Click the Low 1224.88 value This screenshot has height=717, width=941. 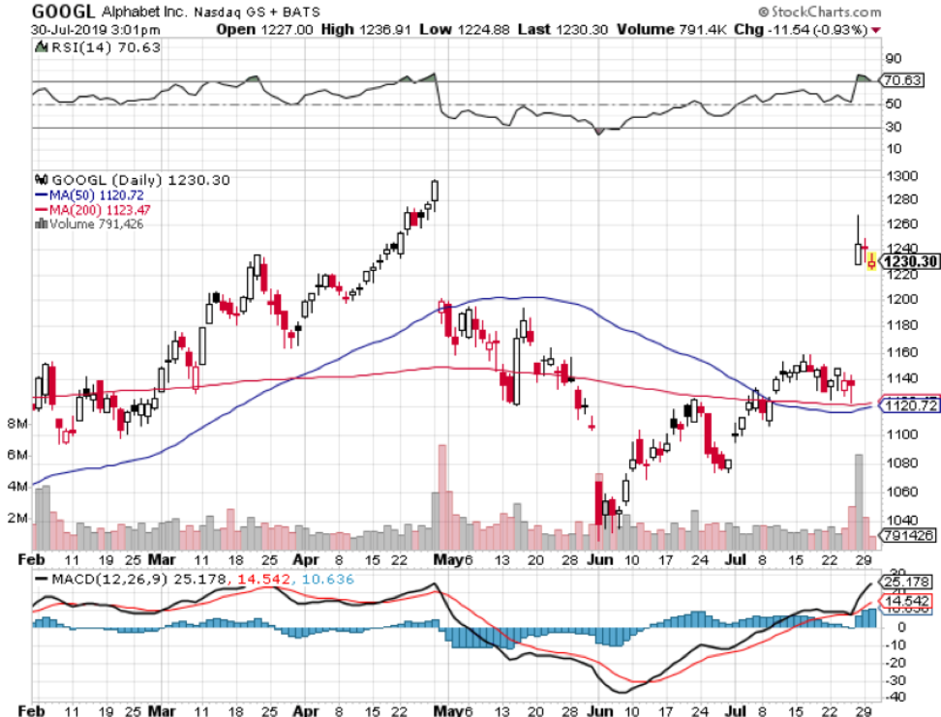[465, 29]
